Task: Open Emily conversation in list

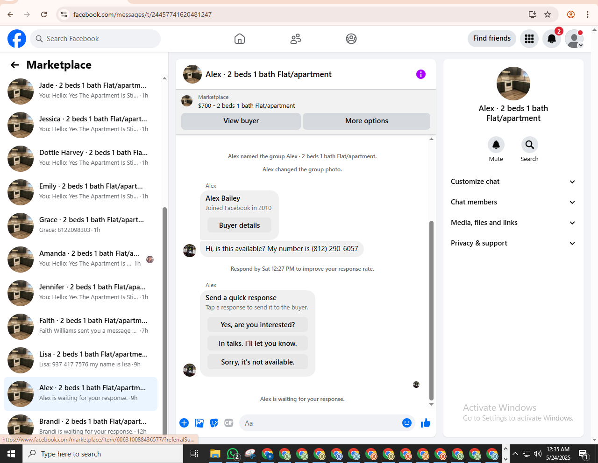Action: (x=80, y=192)
